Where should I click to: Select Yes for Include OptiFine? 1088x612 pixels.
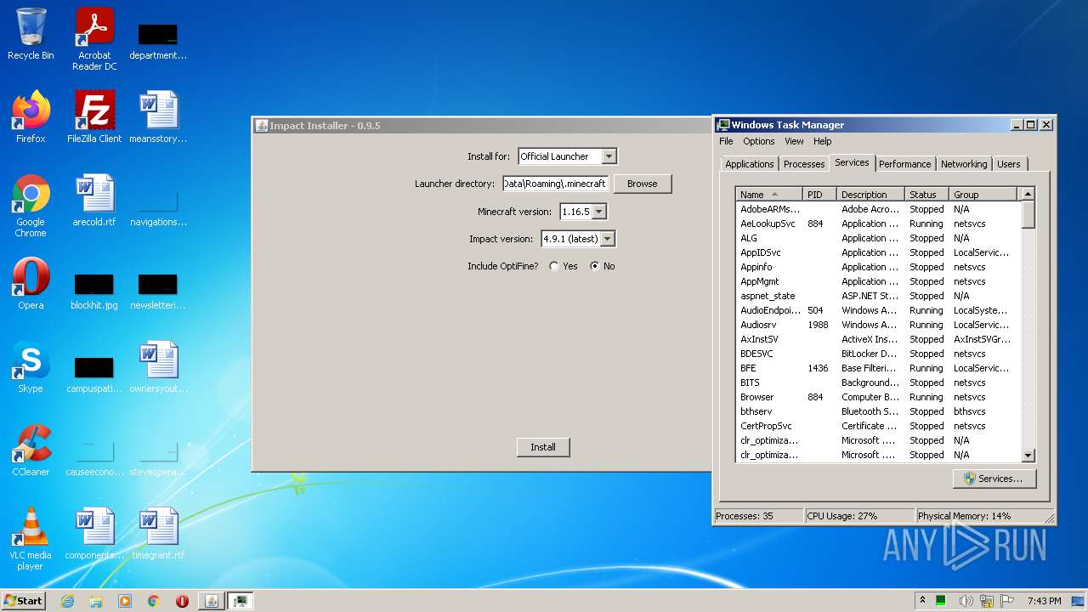pos(554,266)
